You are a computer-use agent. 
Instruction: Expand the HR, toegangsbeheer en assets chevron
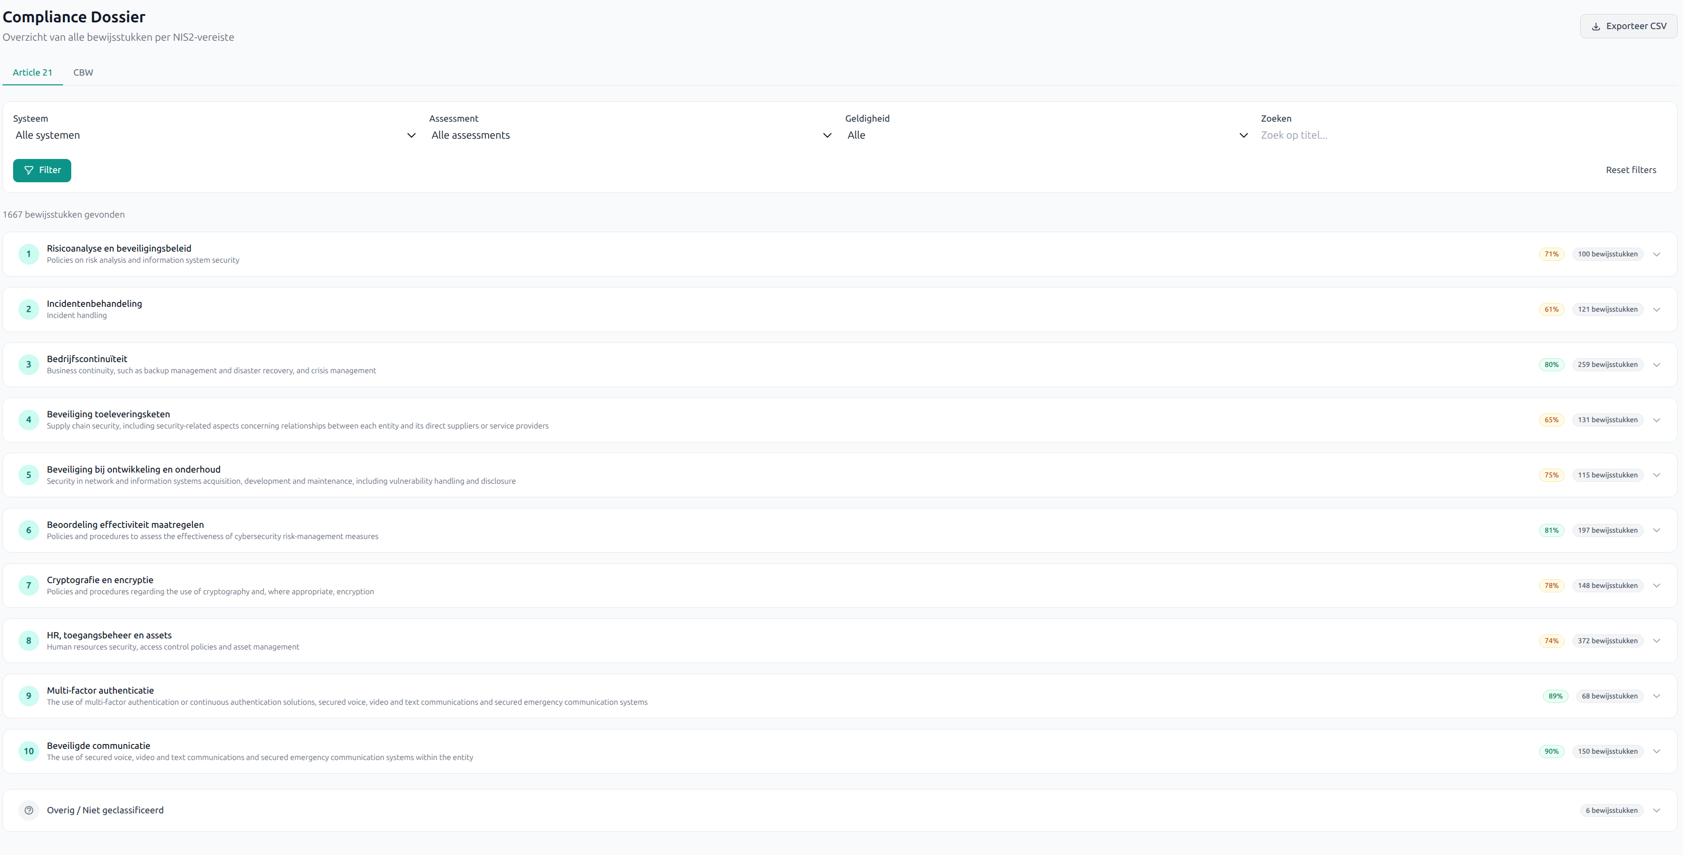(x=1656, y=641)
